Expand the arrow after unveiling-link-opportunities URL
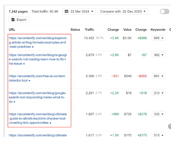 [50, 123]
